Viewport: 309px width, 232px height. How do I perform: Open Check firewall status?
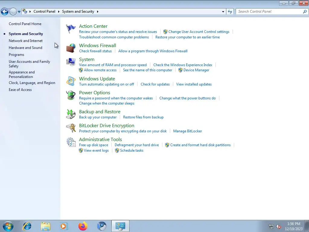(x=95, y=51)
